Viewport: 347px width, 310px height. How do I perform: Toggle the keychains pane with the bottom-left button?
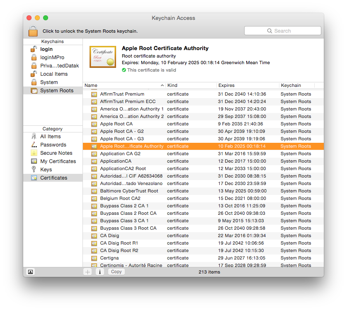pyautogui.click(x=30, y=272)
